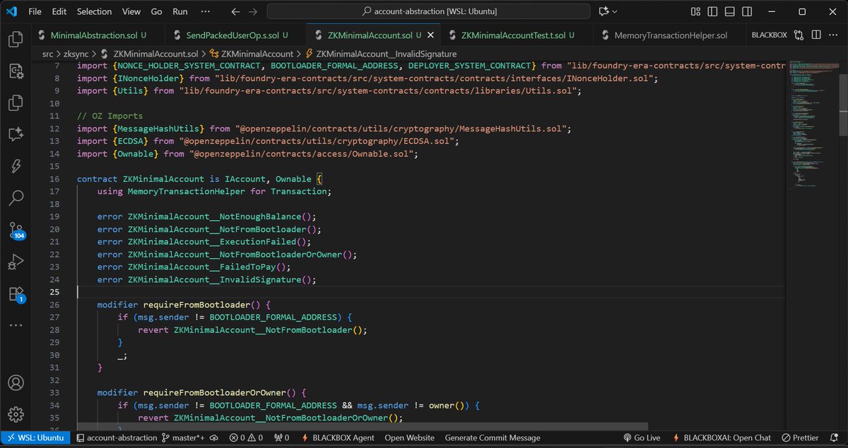The height and width of the screenshot is (448, 848).
Task: Click BLACKBOX Agent in status bar
Action: coord(338,437)
